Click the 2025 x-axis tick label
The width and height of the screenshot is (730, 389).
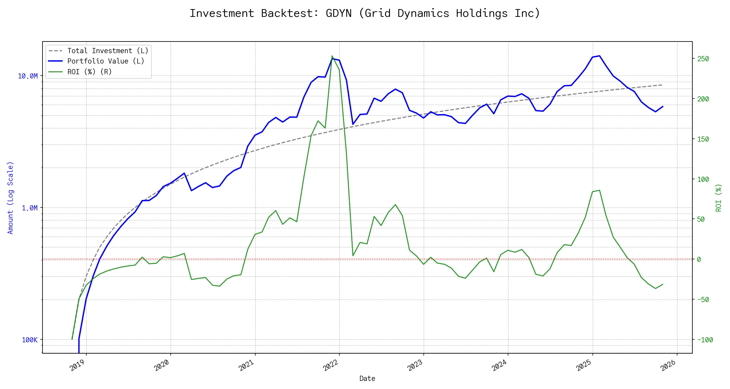[x=584, y=365]
